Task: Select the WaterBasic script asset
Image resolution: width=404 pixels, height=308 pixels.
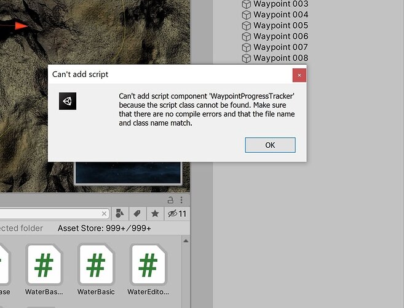Action: pos(96,270)
